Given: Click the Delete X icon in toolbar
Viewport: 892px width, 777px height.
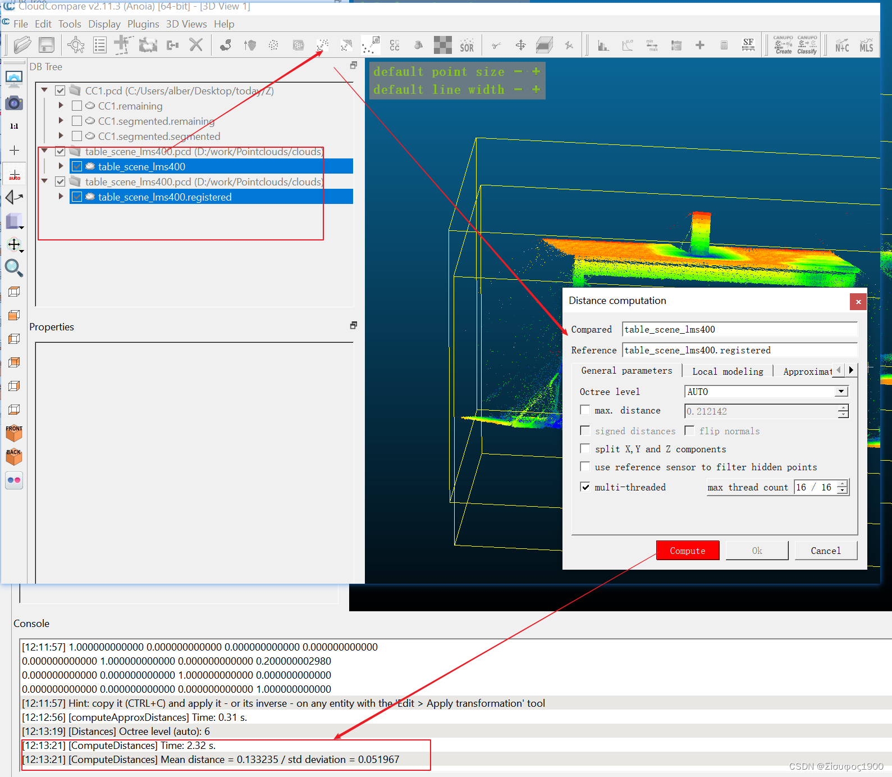Looking at the screenshot, I should (196, 45).
